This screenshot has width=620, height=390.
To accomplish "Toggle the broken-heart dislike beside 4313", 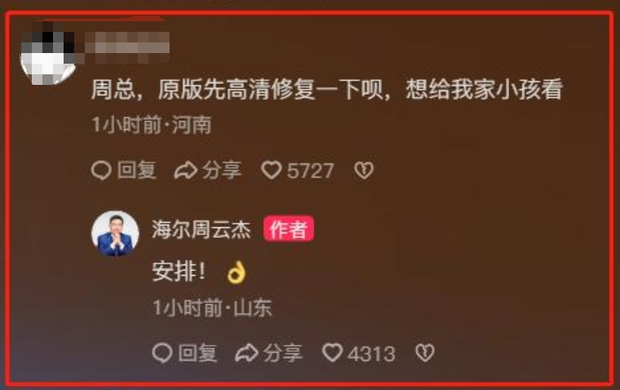I will pos(425,353).
